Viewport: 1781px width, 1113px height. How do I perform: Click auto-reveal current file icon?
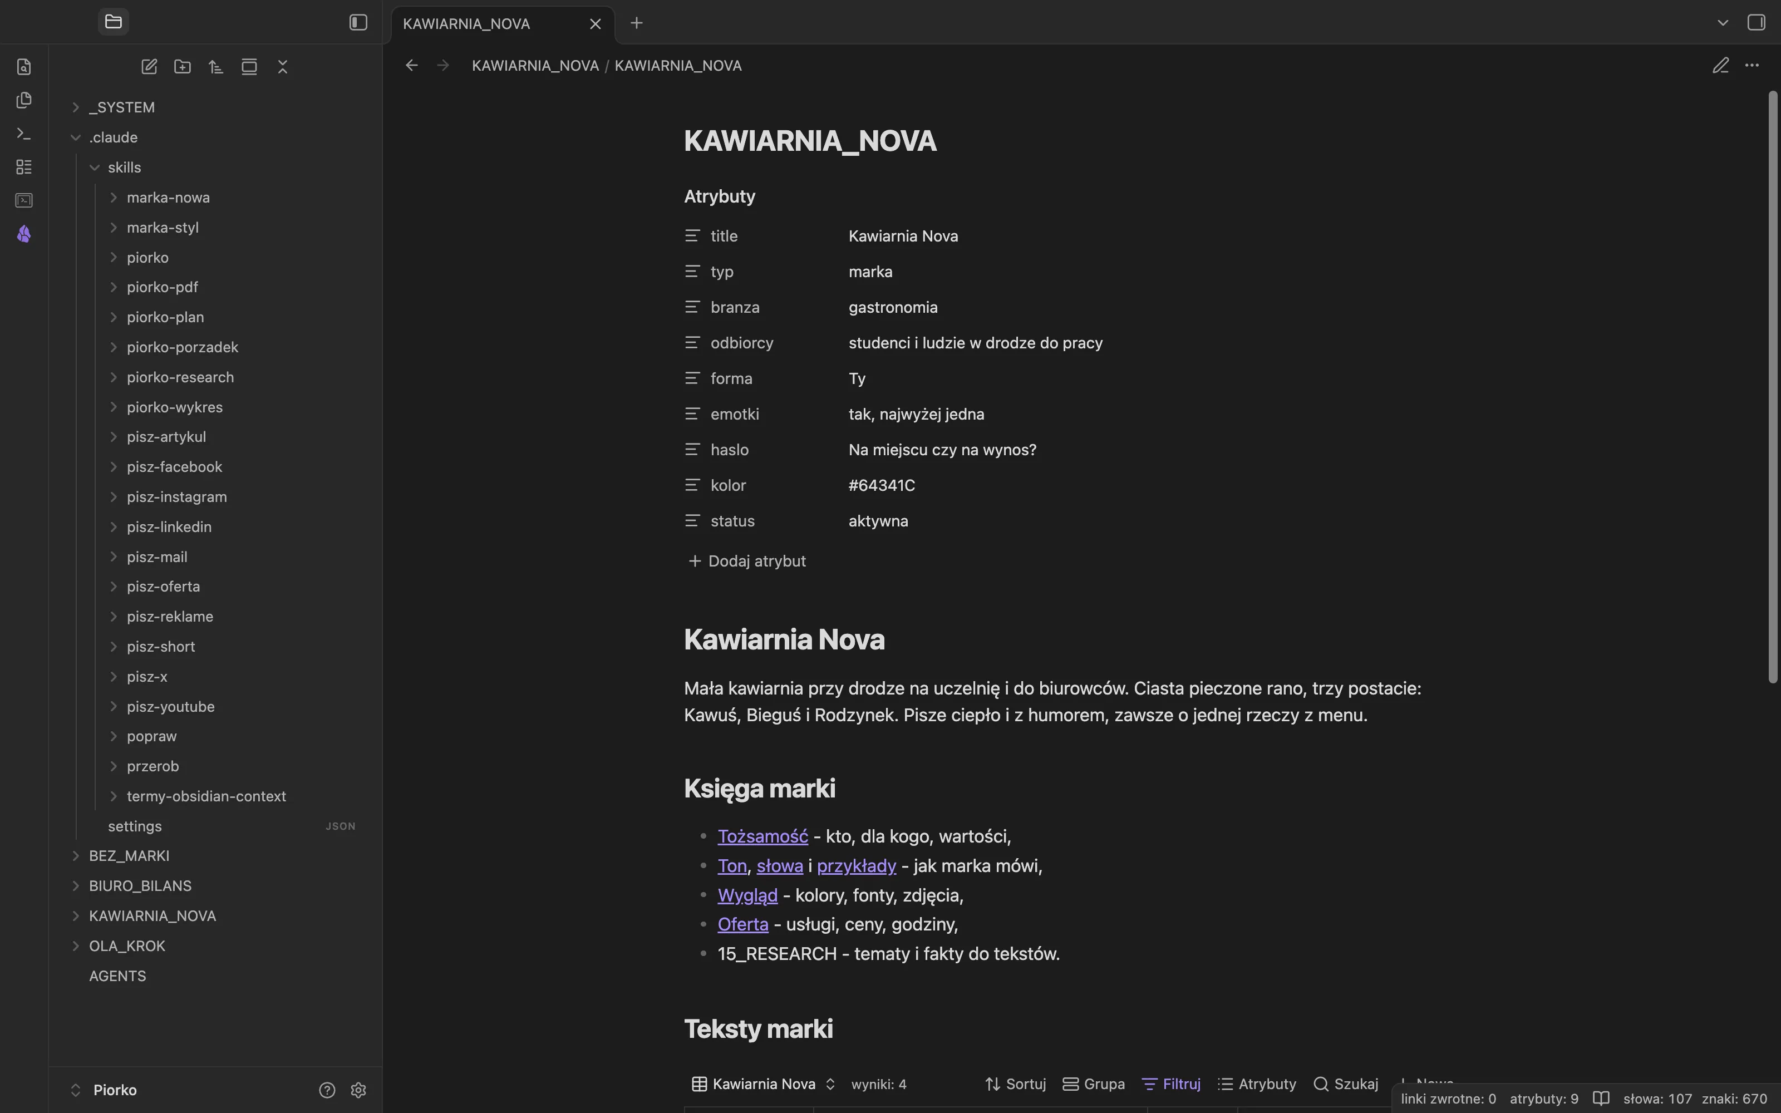pyautogui.click(x=249, y=67)
